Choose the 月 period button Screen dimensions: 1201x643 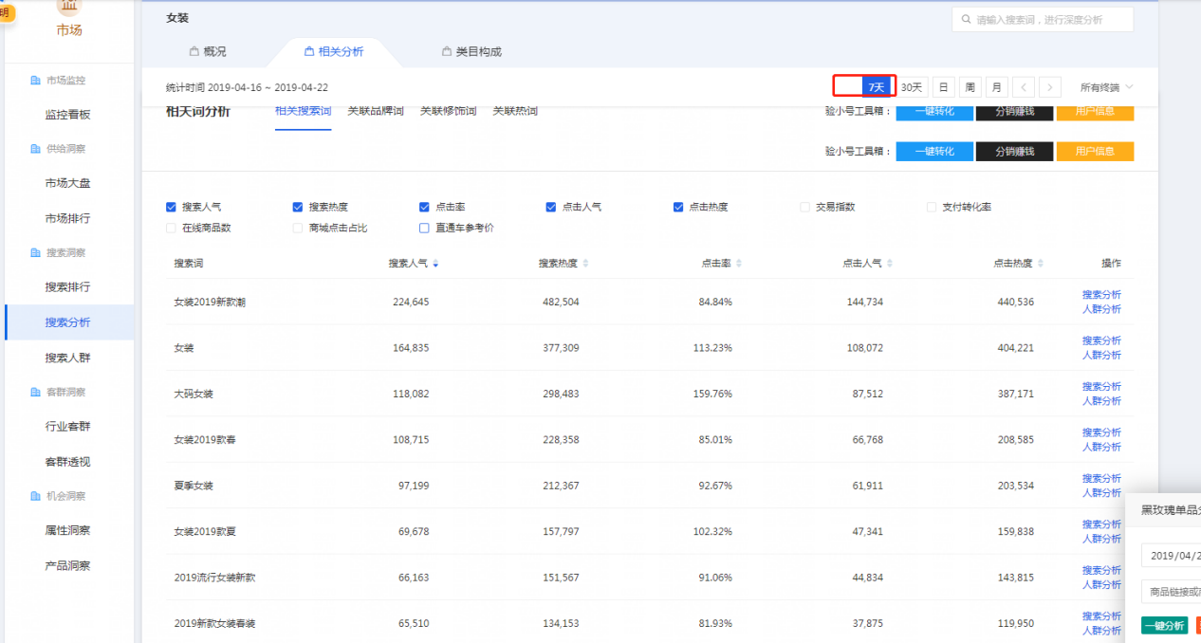tap(996, 87)
